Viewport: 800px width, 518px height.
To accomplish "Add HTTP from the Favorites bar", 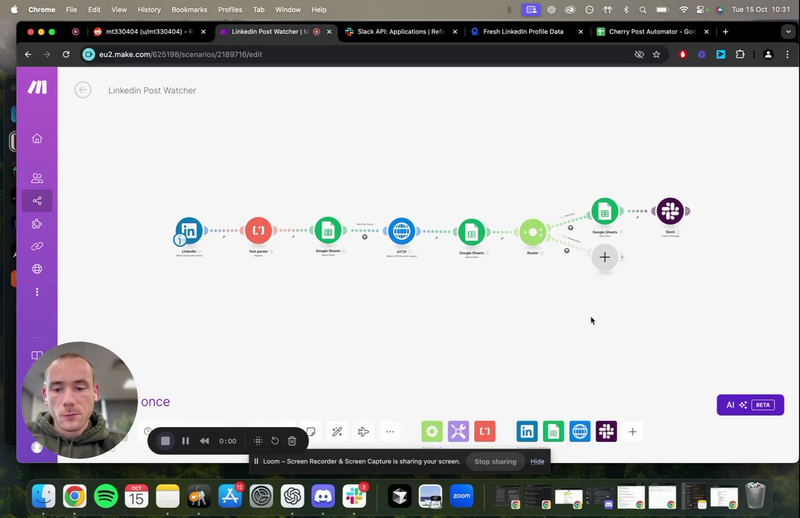I will [x=580, y=431].
